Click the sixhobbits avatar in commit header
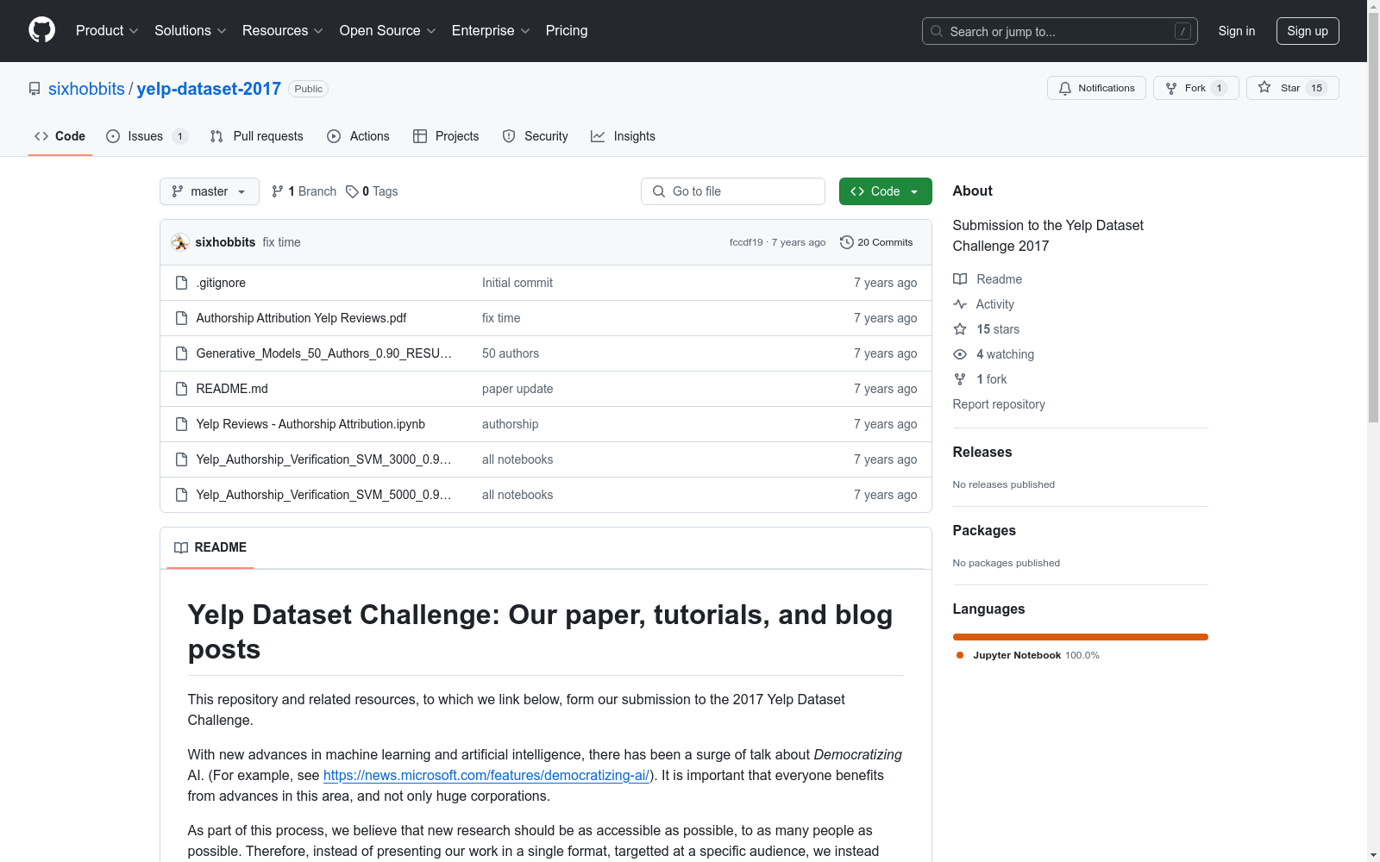Image resolution: width=1380 pixels, height=862 pixels. pos(179,242)
